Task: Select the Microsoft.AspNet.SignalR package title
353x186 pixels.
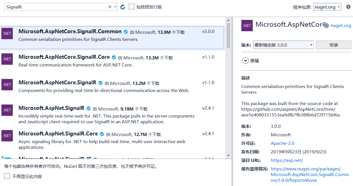Action: (51, 108)
